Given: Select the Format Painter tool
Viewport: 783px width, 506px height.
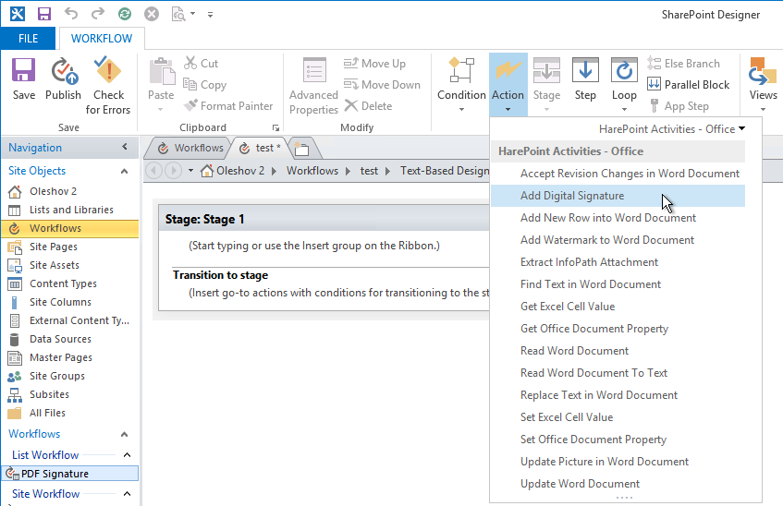Looking at the screenshot, I should (x=228, y=106).
